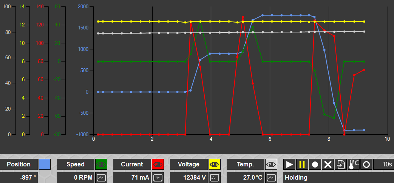Click the export data file icon
394x183 pixels.
[341, 165]
